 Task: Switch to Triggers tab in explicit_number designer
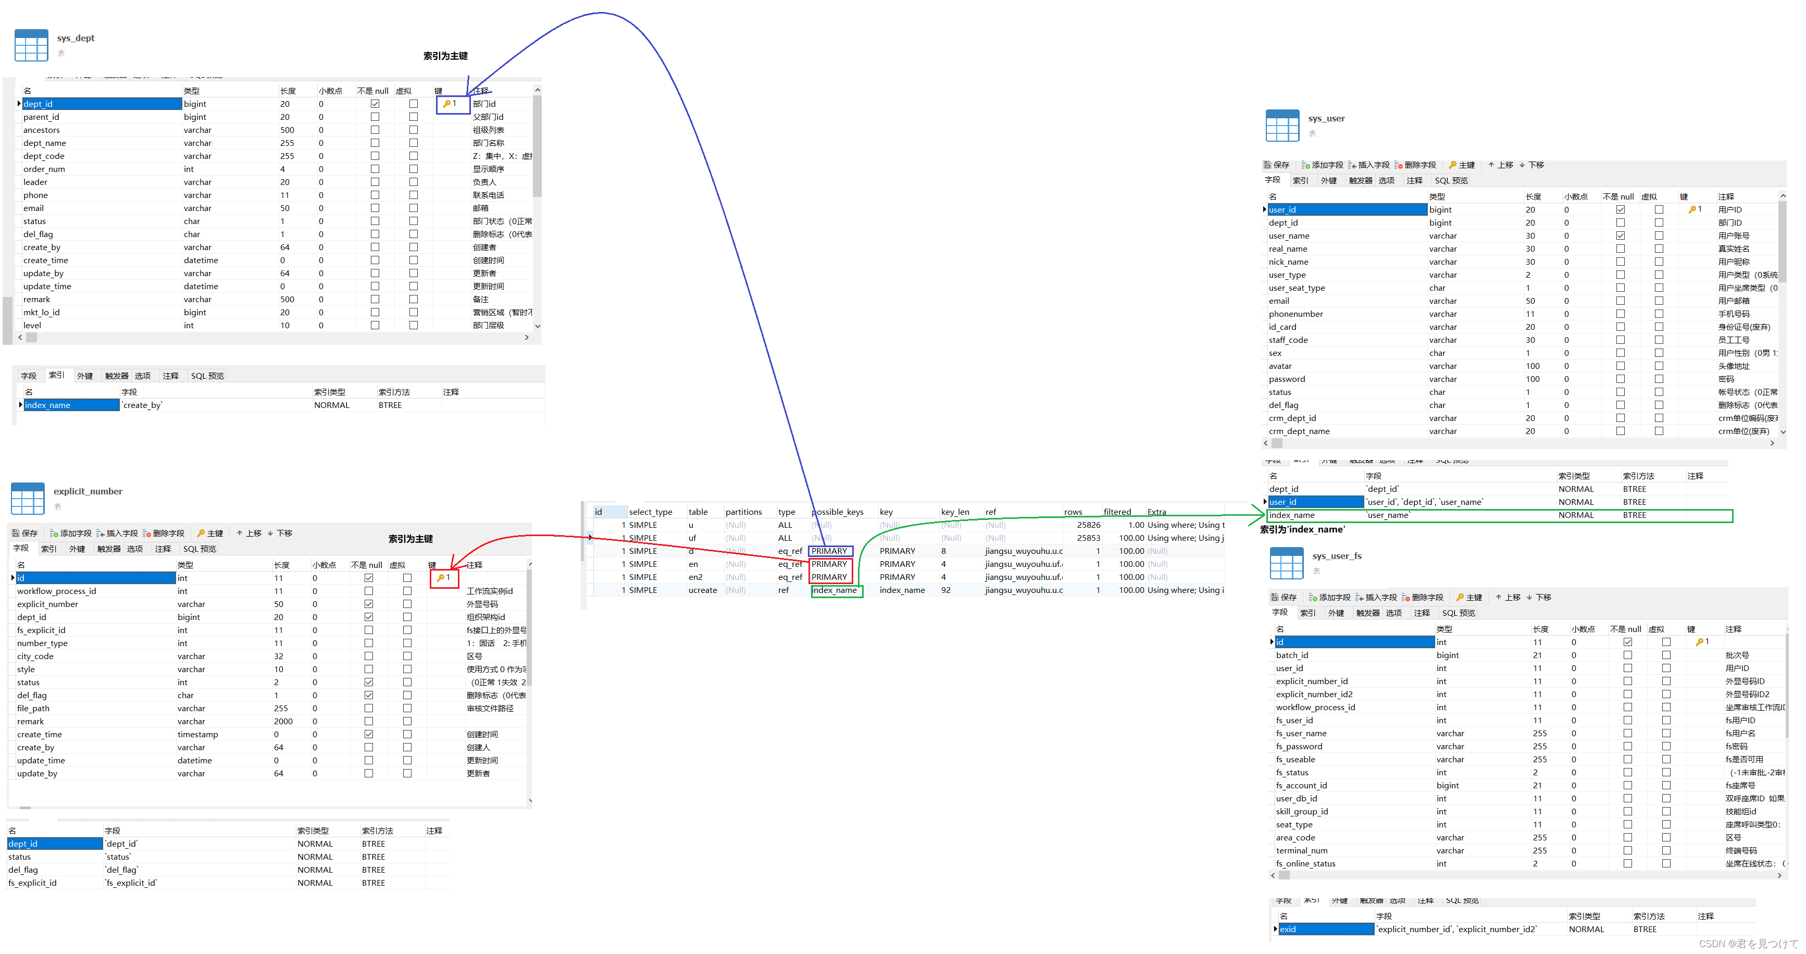click(109, 549)
